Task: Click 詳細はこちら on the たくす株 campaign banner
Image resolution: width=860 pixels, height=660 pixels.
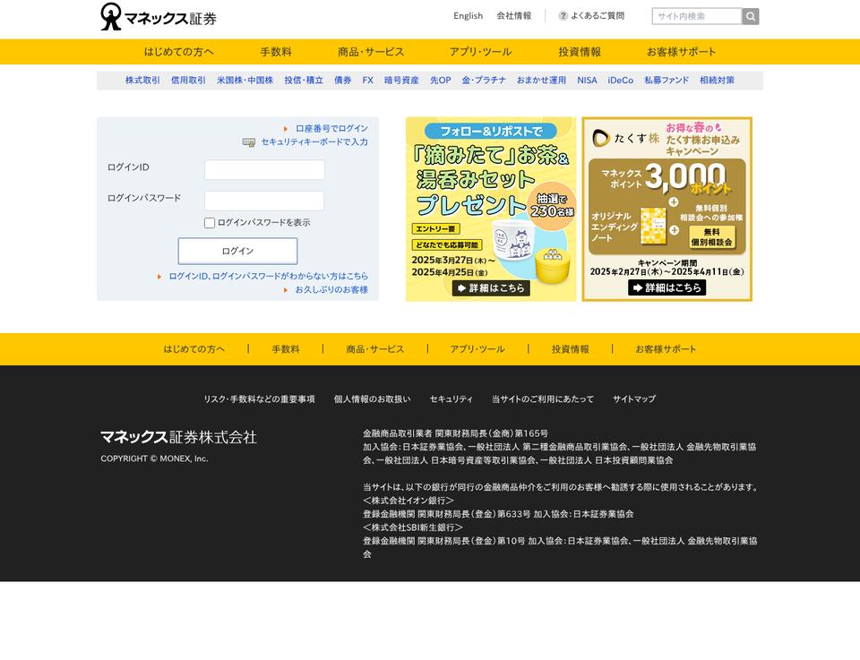Action: point(666,287)
